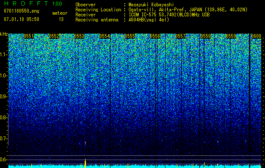Click the 0.6 kHz frequency label
The height and width of the screenshot is (168, 265).
point(4,160)
